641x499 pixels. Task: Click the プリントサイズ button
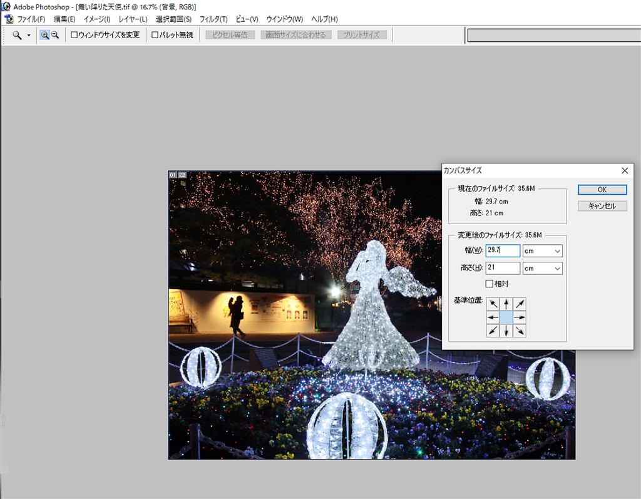point(362,35)
